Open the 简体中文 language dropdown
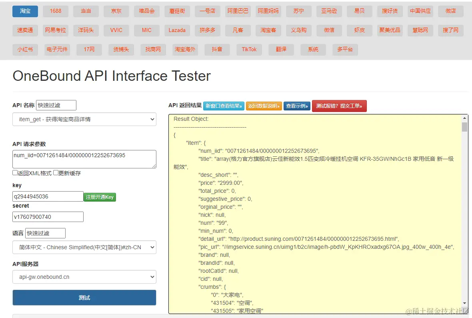The height and width of the screenshot is (318, 472). (x=84, y=247)
